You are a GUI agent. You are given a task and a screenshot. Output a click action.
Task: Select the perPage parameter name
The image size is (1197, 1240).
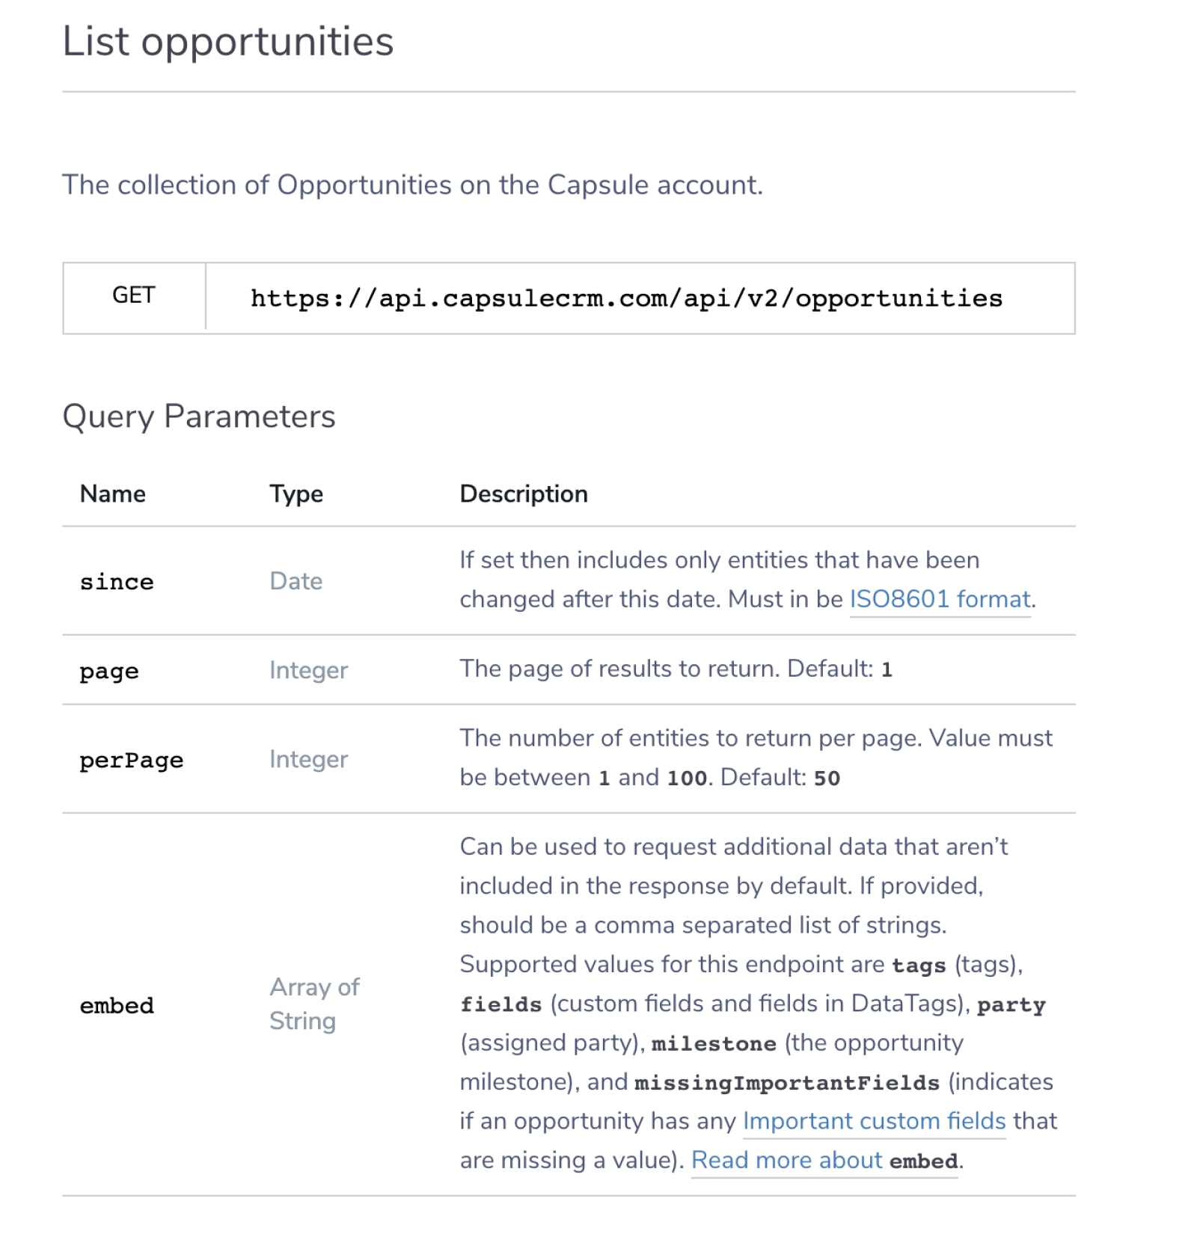pyautogui.click(x=132, y=760)
